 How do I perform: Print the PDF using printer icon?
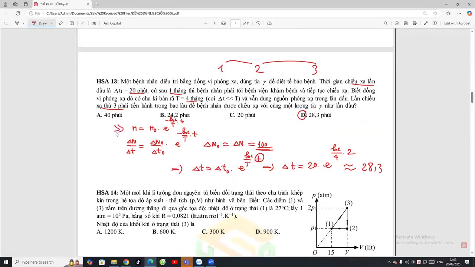click(397, 23)
